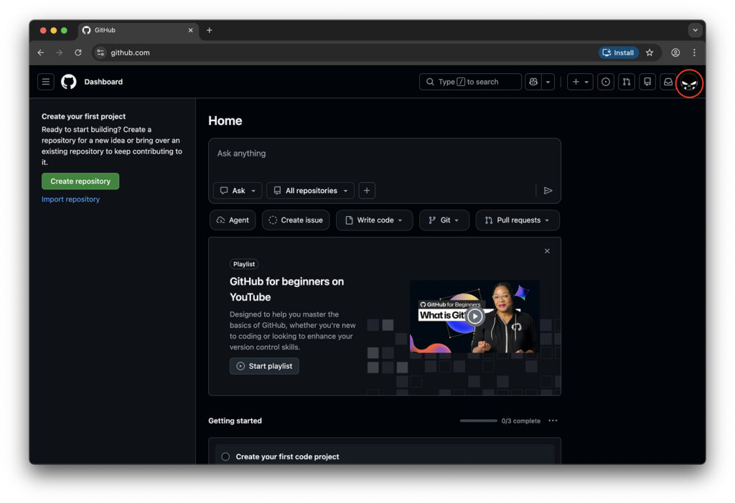This screenshot has width=735, height=503.
Task: Open the Repositories icon in header
Action: click(x=647, y=82)
